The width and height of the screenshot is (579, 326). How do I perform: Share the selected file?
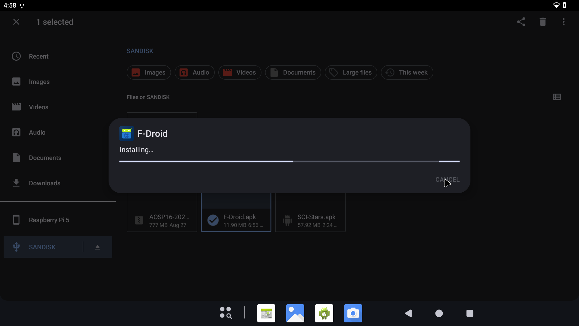click(521, 22)
